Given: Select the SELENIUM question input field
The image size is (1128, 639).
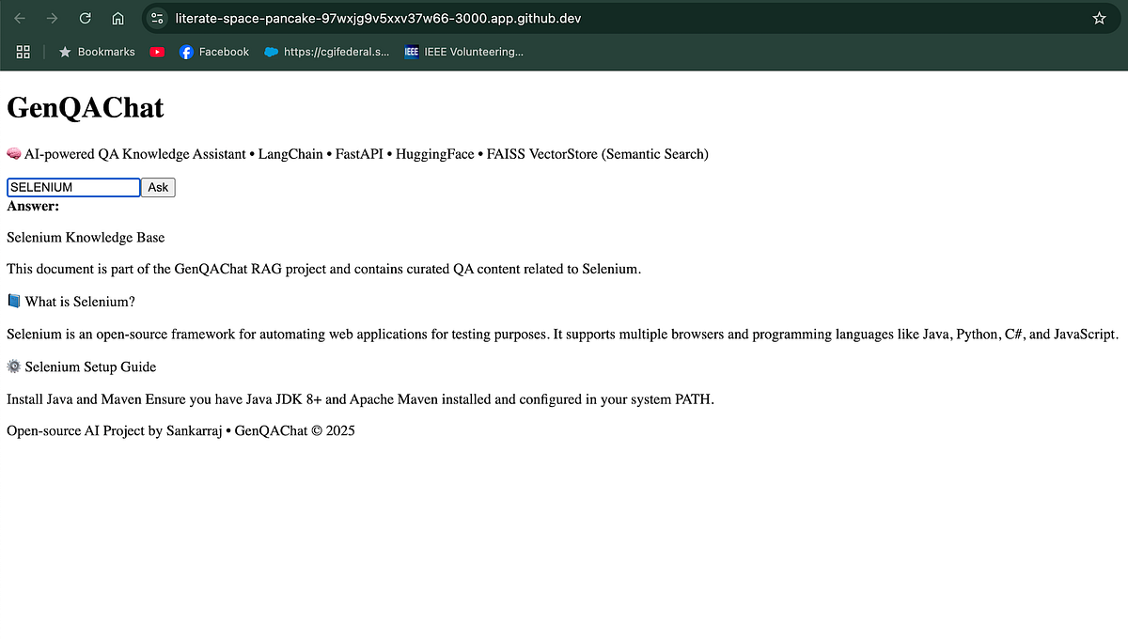Looking at the screenshot, I should coord(73,187).
